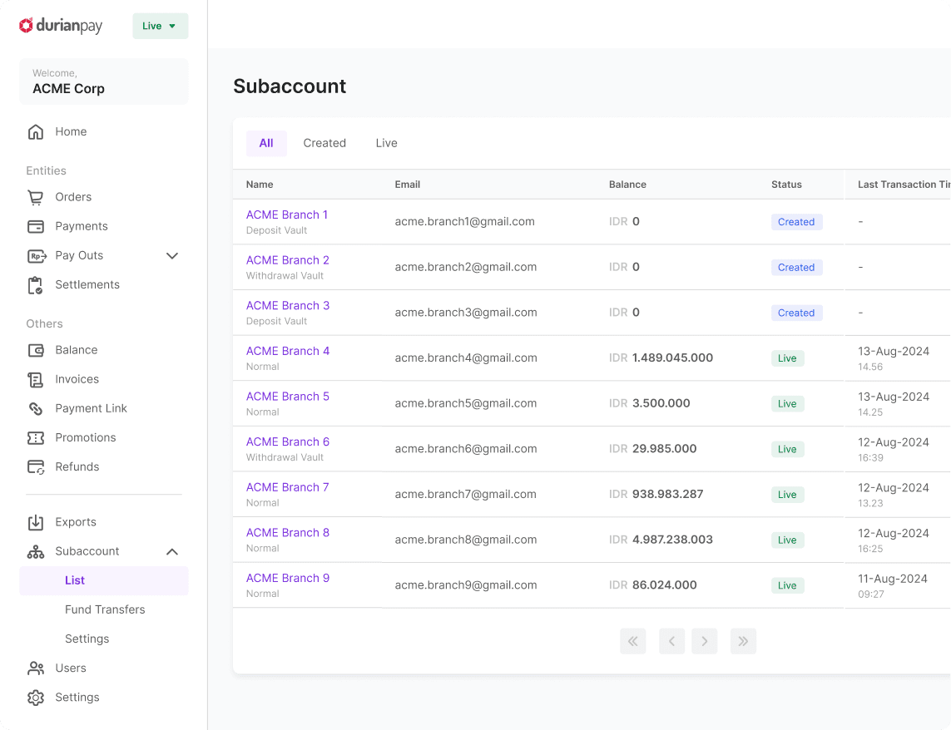Select the List submenu item
Viewport: 951px width, 730px height.
(x=104, y=580)
